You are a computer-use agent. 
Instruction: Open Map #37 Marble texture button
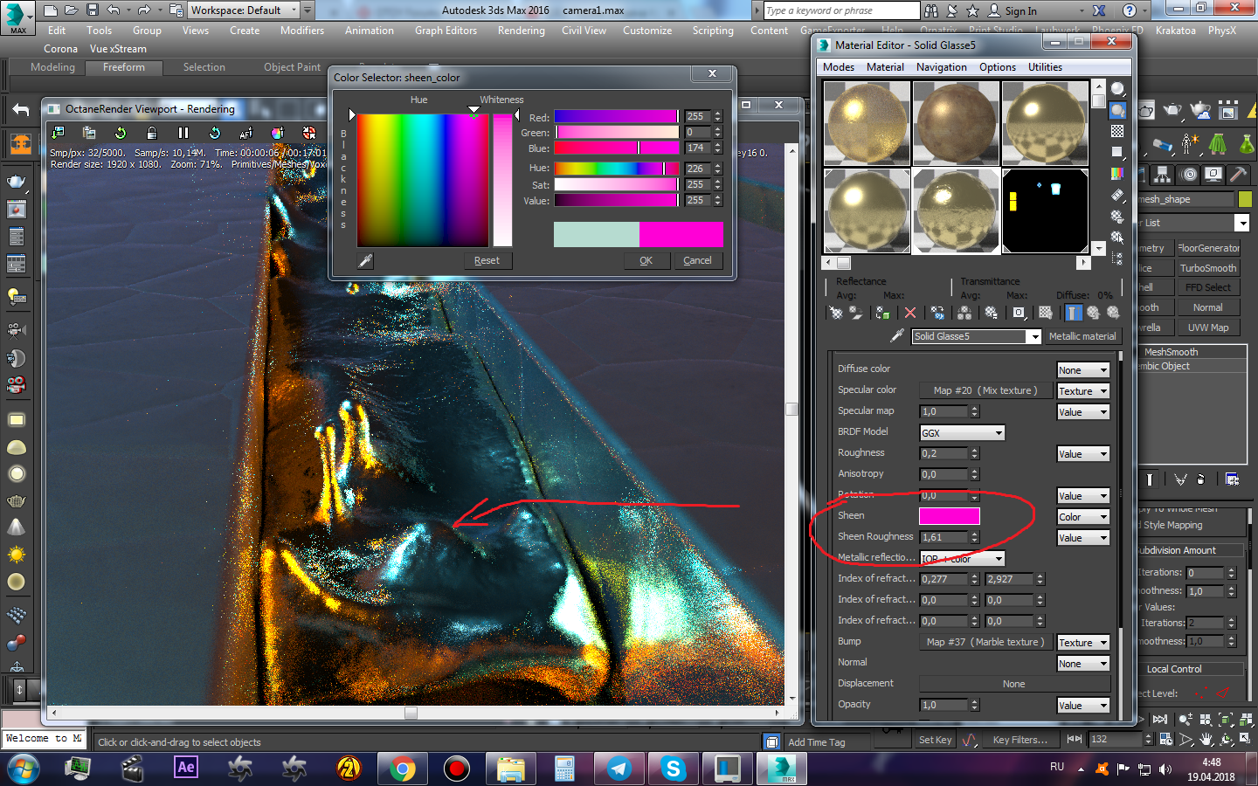point(985,642)
